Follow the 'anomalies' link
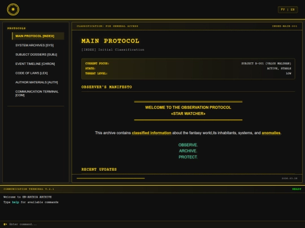305x228 pixels. pyautogui.click(x=271, y=133)
